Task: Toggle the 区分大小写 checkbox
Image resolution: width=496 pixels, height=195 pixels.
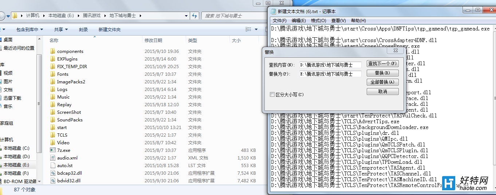Action: tap(272, 95)
